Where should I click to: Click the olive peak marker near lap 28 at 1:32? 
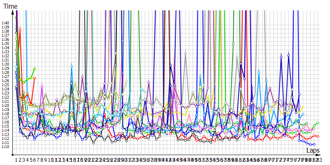116,53
